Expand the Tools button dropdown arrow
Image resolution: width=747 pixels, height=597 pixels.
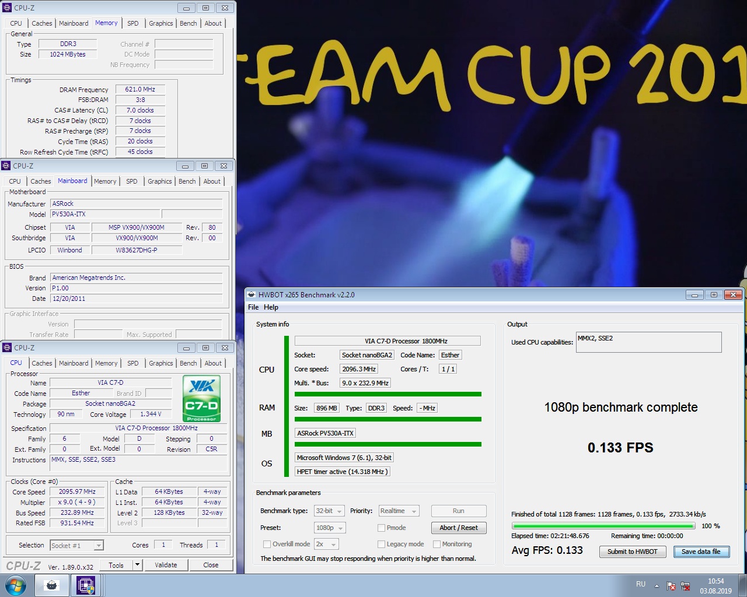[x=137, y=565]
